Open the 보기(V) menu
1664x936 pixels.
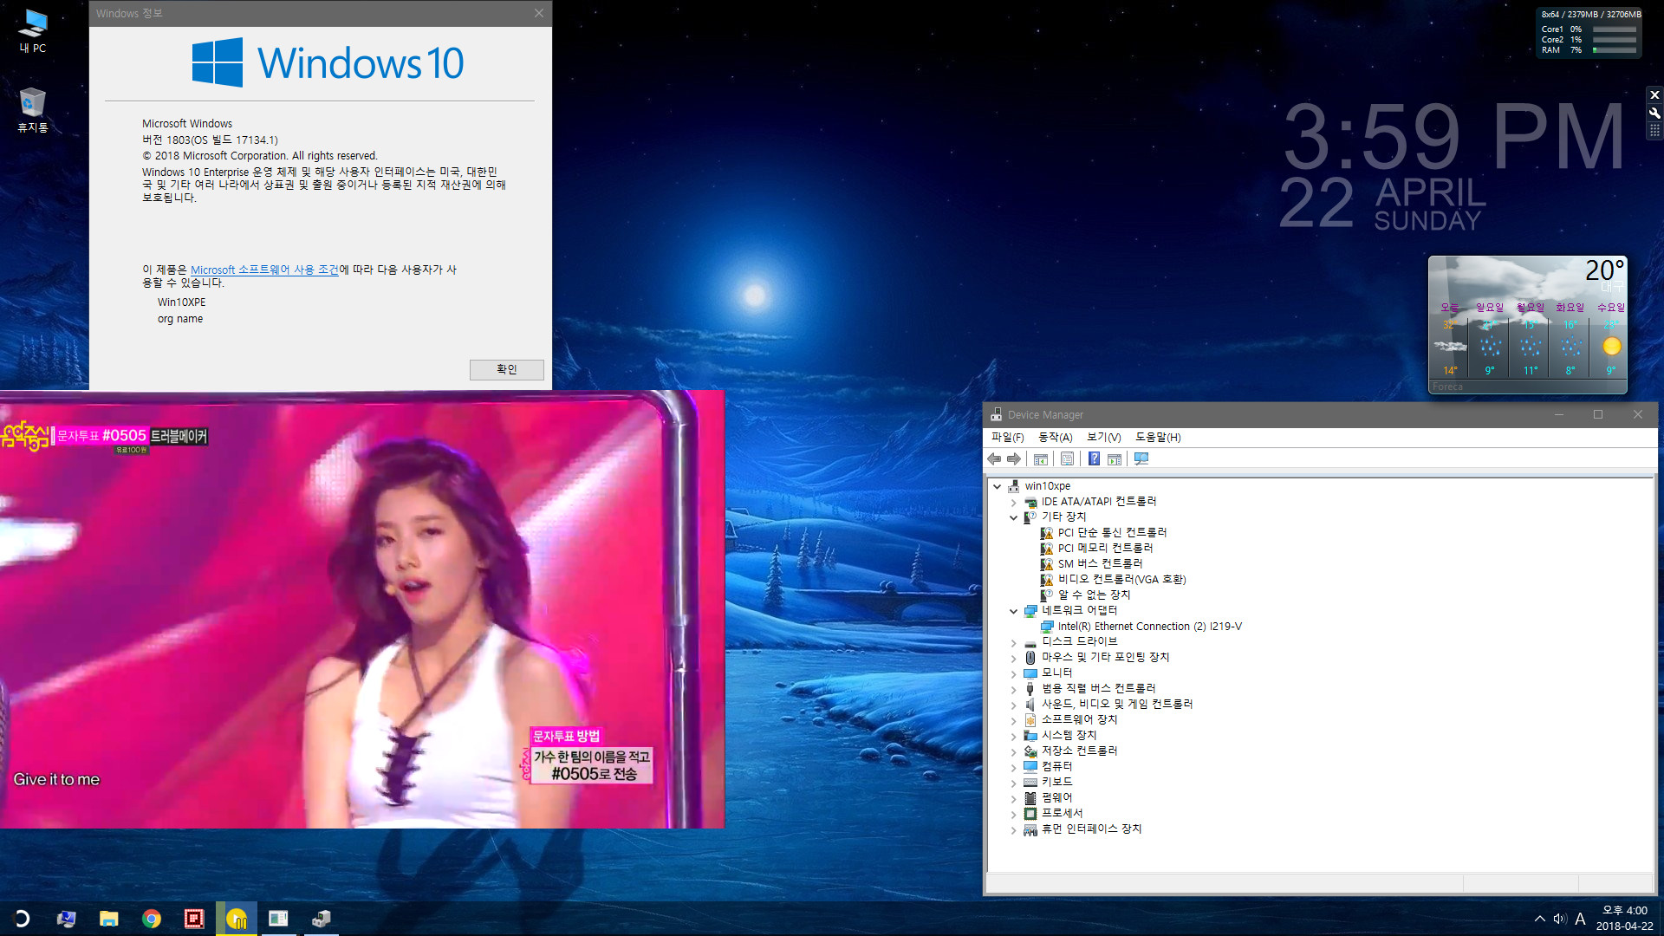click(x=1104, y=438)
